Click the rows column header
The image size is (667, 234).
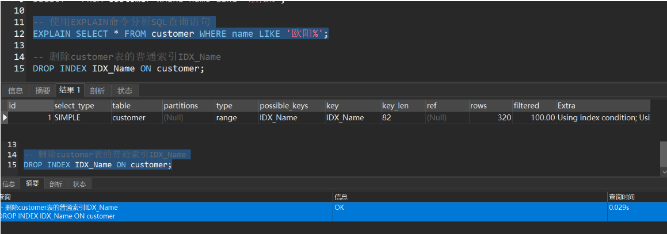[x=490, y=106]
